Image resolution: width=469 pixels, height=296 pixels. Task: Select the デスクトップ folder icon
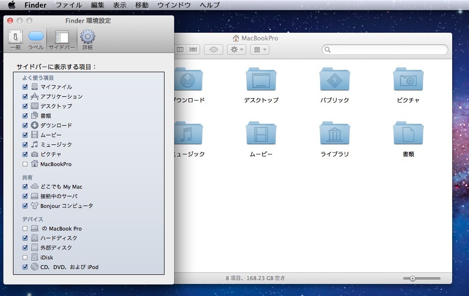[261, 79]
